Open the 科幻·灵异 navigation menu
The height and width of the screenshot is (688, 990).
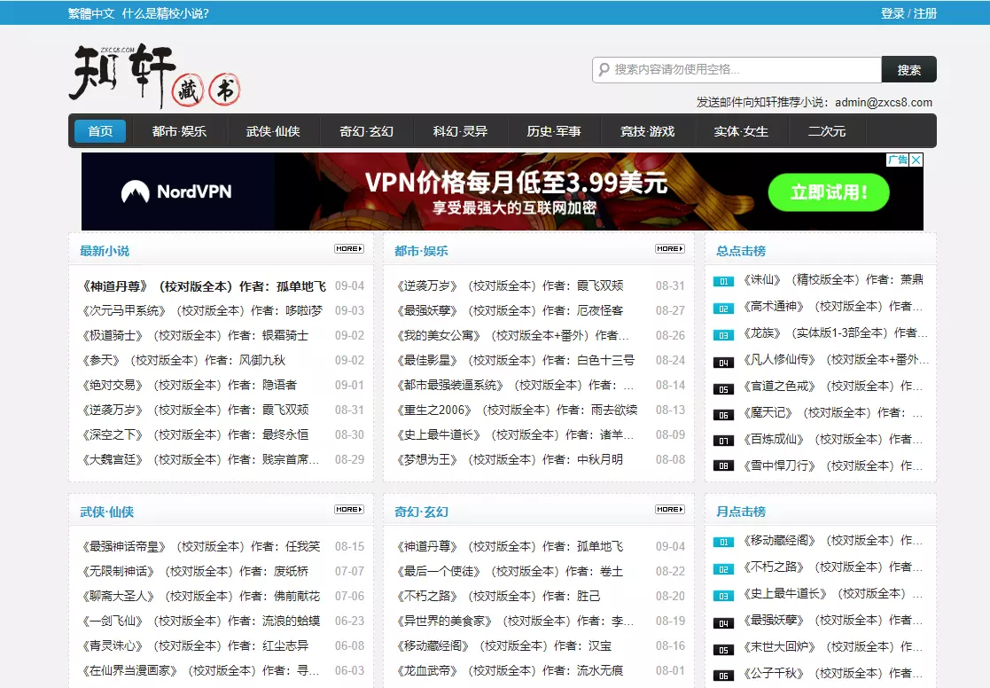(460, 131)
